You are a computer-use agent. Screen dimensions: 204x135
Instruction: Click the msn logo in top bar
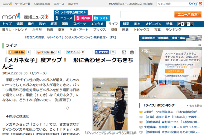8,4
